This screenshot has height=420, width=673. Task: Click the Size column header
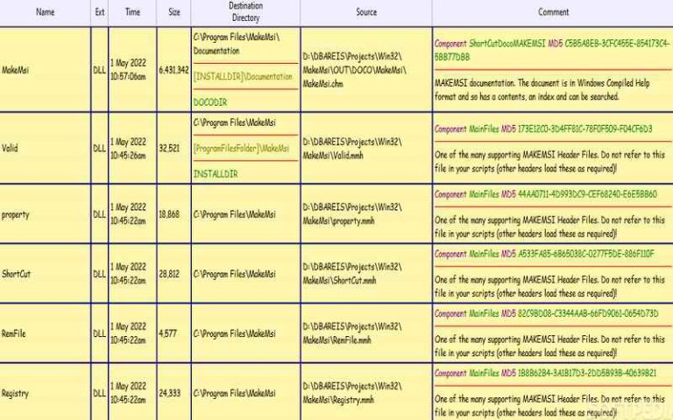[x=174, y=12]
